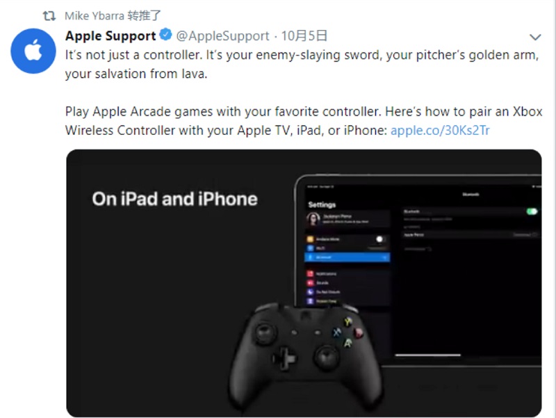Open the Apple Support profile avatar
Image resolution: width=556 pixels, height=418 pixels.
[33, 51]
